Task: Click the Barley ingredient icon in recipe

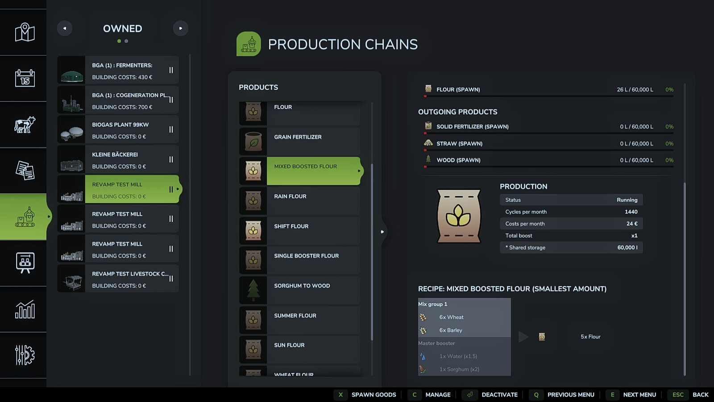Action: [423, 331]
